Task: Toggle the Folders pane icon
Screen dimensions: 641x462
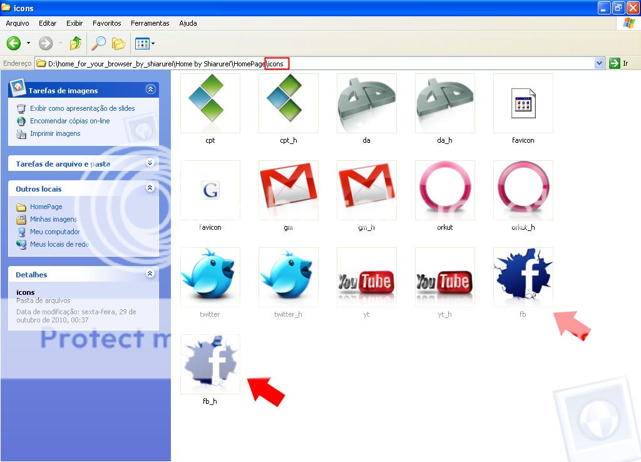Action: (118, 43)
